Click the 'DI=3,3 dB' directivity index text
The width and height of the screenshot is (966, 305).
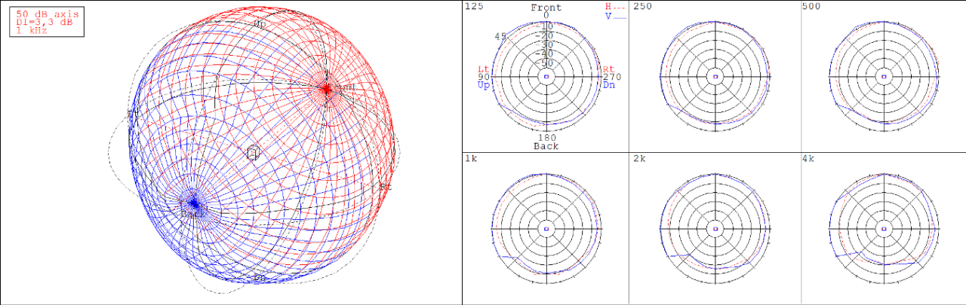[45, 21]
